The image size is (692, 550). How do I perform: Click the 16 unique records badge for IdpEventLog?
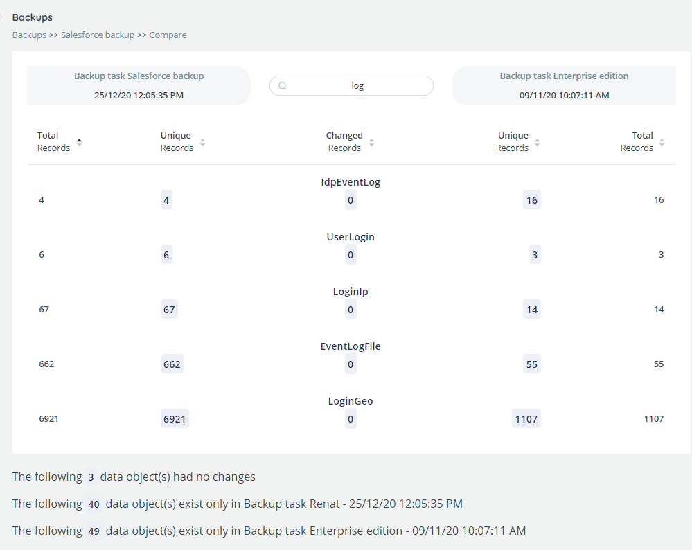531,199
